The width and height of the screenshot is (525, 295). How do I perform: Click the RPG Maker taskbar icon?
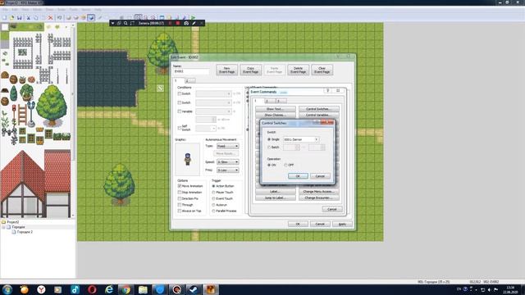(211, 289)
